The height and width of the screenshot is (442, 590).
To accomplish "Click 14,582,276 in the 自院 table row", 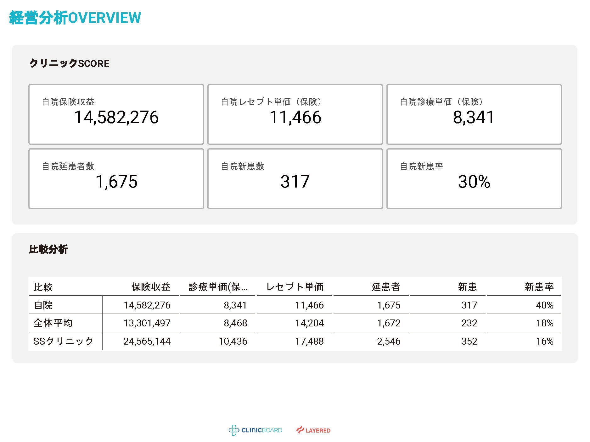I will (147, 305).
